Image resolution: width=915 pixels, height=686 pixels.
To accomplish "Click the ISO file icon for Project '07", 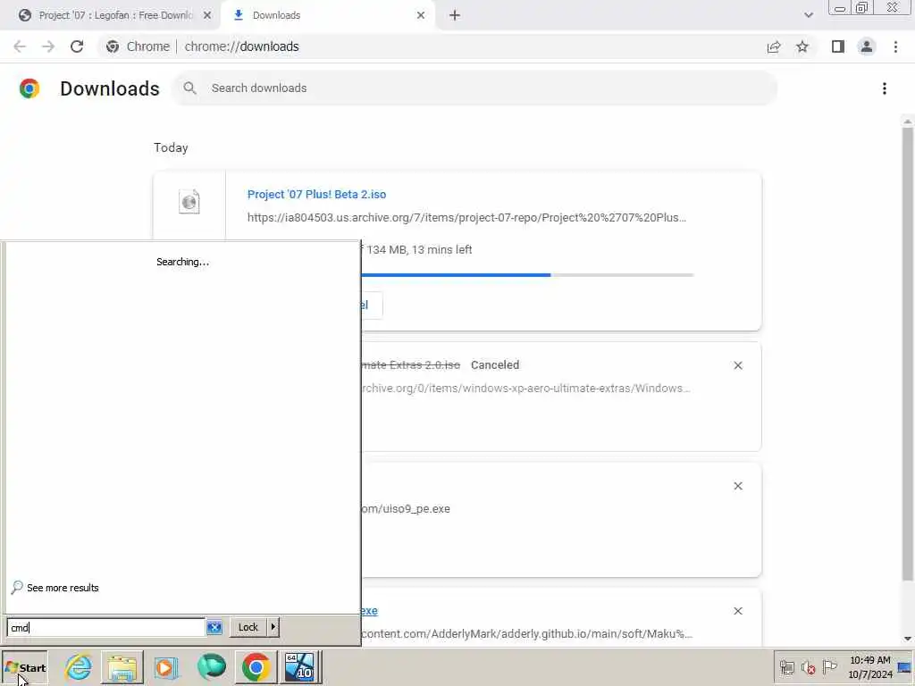I will coord(189,202).
